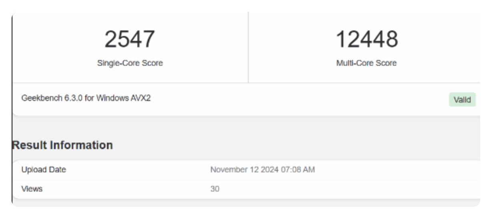This screenshot has height=214, width=493.
Task: Select the Single-Core Score label
Action: (130, 63)
